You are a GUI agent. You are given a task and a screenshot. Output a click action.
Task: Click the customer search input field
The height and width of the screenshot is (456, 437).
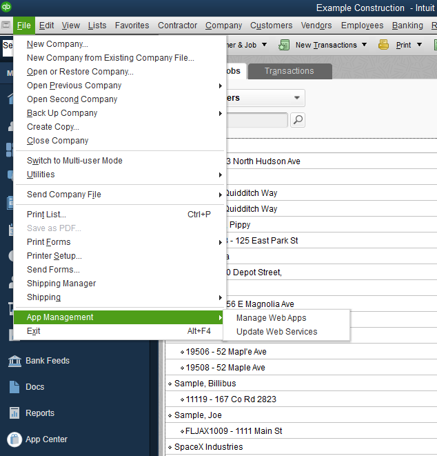click(257, 120)
